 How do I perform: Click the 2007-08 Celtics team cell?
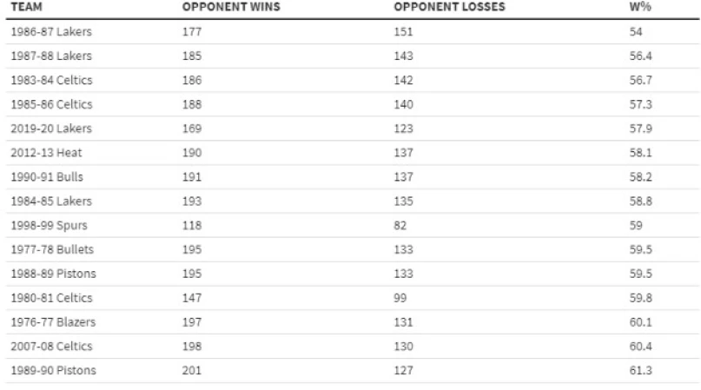click(51, 347)
